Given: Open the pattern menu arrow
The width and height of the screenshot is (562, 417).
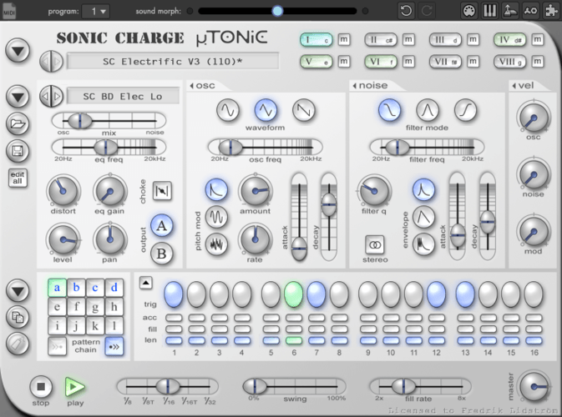Looking at the screenshot, I should [x=18, y=290].
